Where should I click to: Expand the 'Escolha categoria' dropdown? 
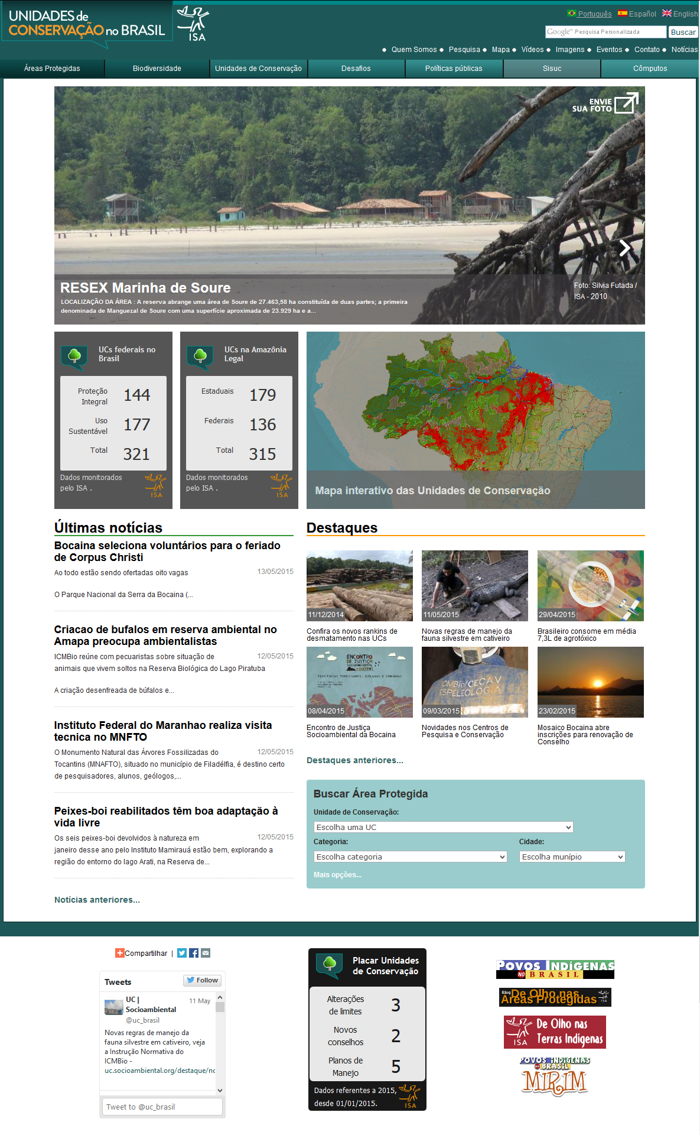(x=410, y=857)
